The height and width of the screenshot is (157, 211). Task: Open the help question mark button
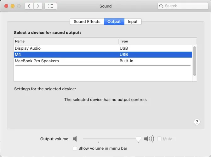point(197,122)
